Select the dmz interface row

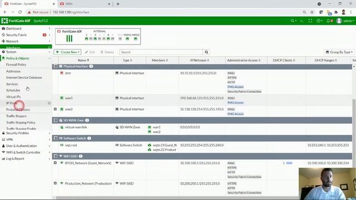[x=202, y=82]
